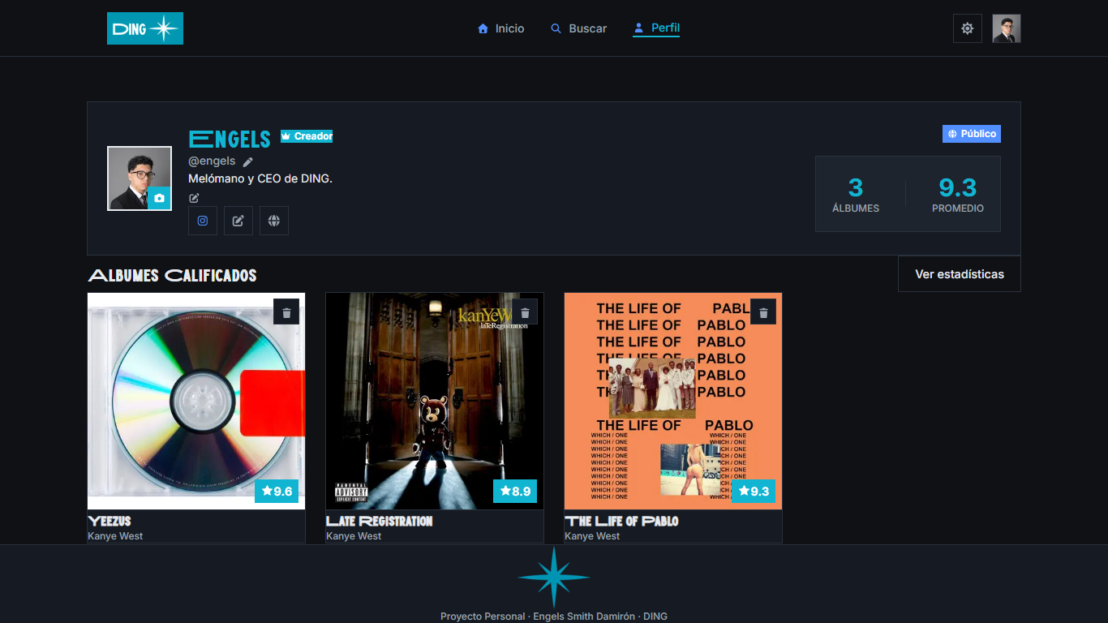Open the Late Registration album cover
Screen dimensions: 1108x623
[x=435, y=401]
